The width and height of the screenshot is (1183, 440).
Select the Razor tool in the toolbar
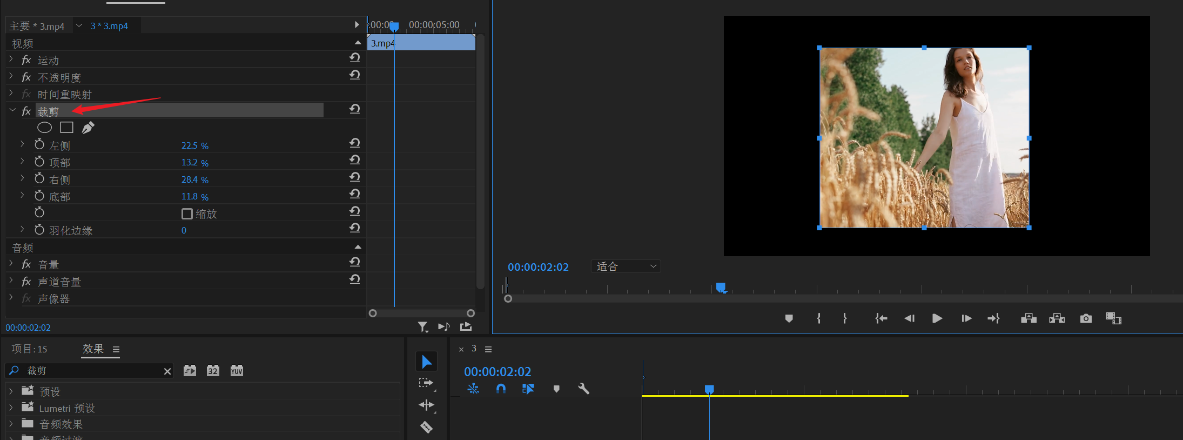point(426,427)
